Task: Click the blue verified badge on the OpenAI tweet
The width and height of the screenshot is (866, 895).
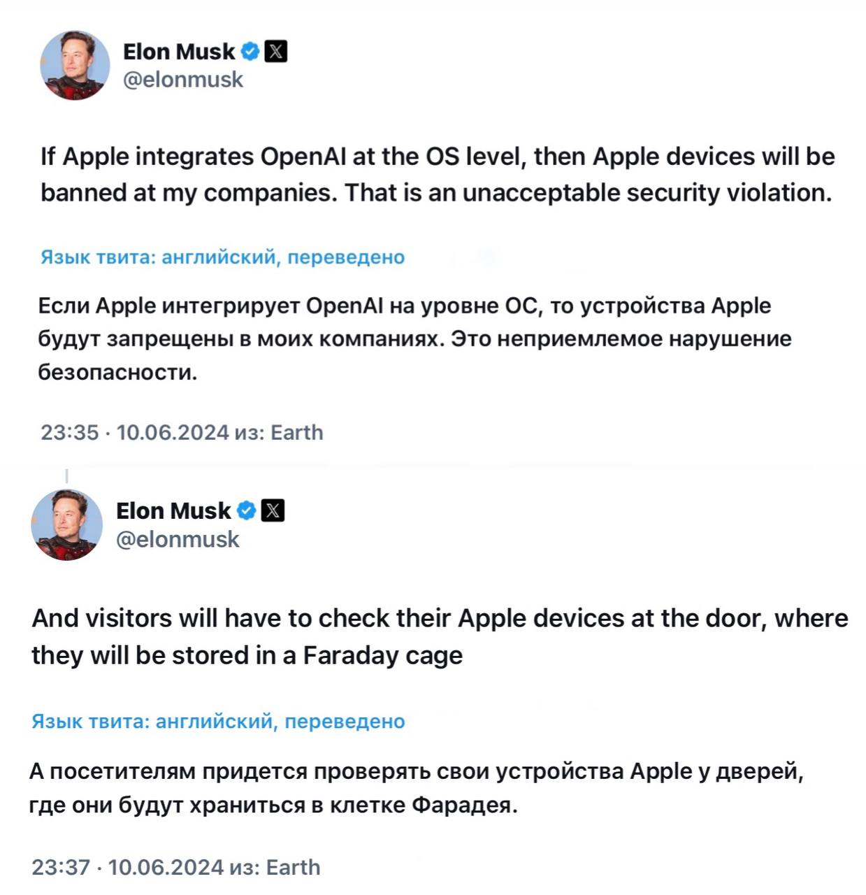Action: tap(250, 52)
